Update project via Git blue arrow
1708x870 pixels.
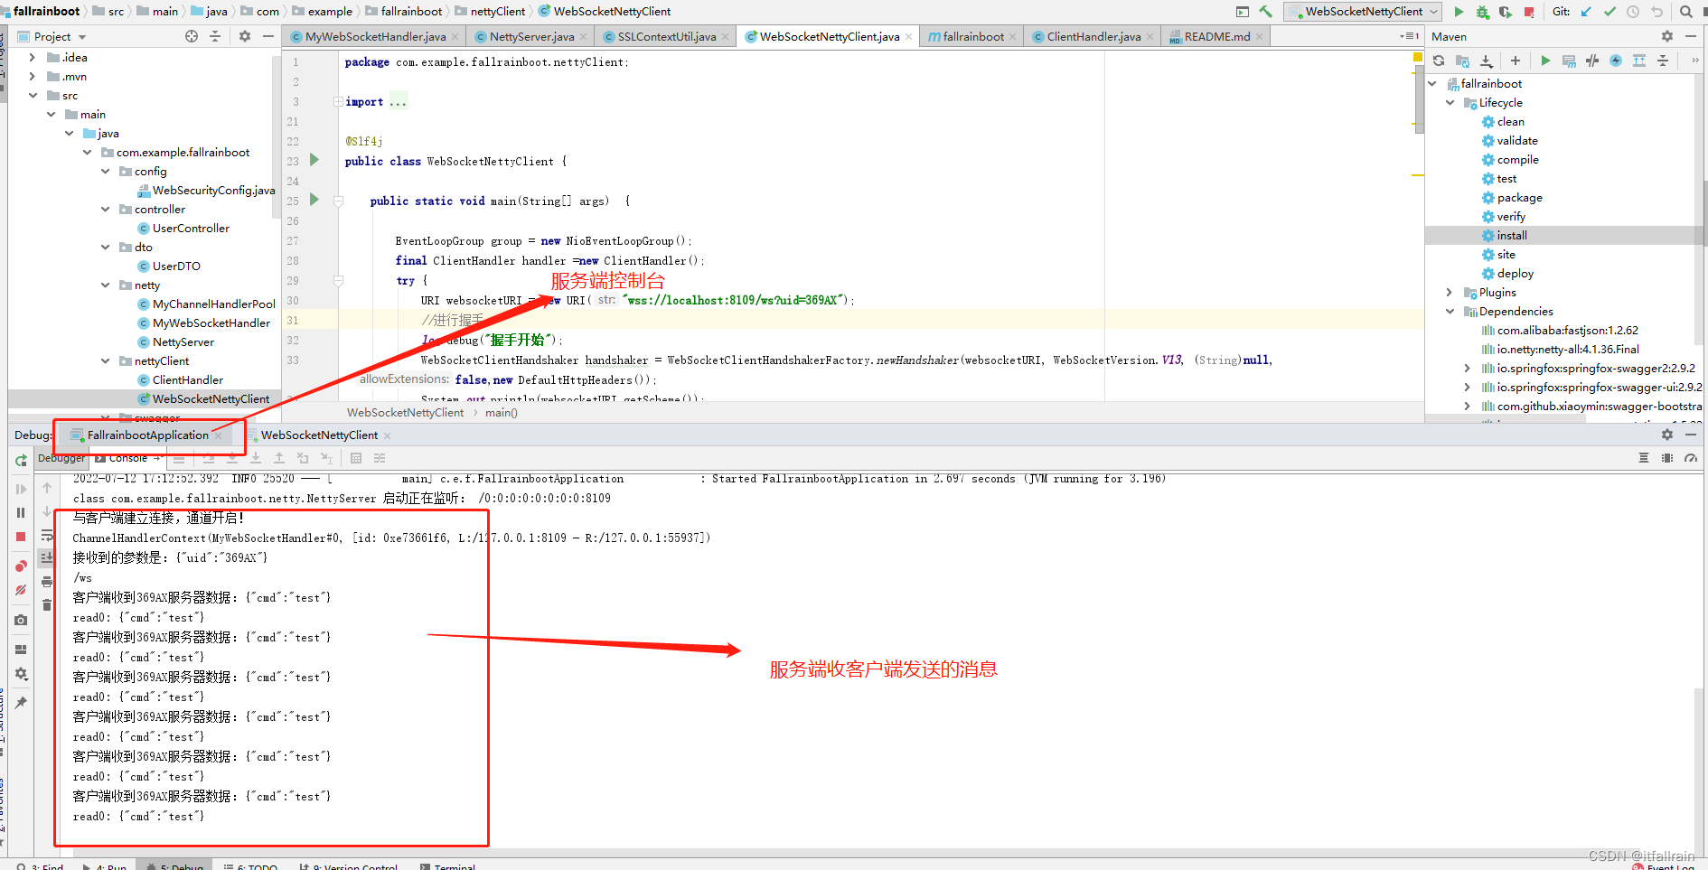1586,12
